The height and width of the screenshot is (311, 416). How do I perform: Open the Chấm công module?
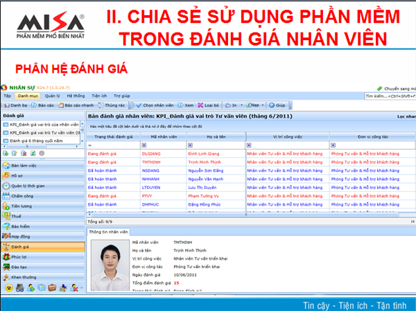(24, 196)
